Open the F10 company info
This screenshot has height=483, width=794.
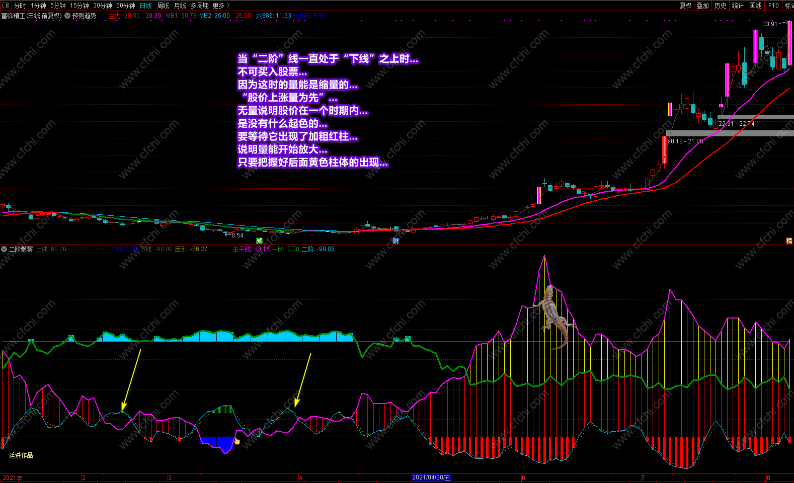click(x=773, y=6)
